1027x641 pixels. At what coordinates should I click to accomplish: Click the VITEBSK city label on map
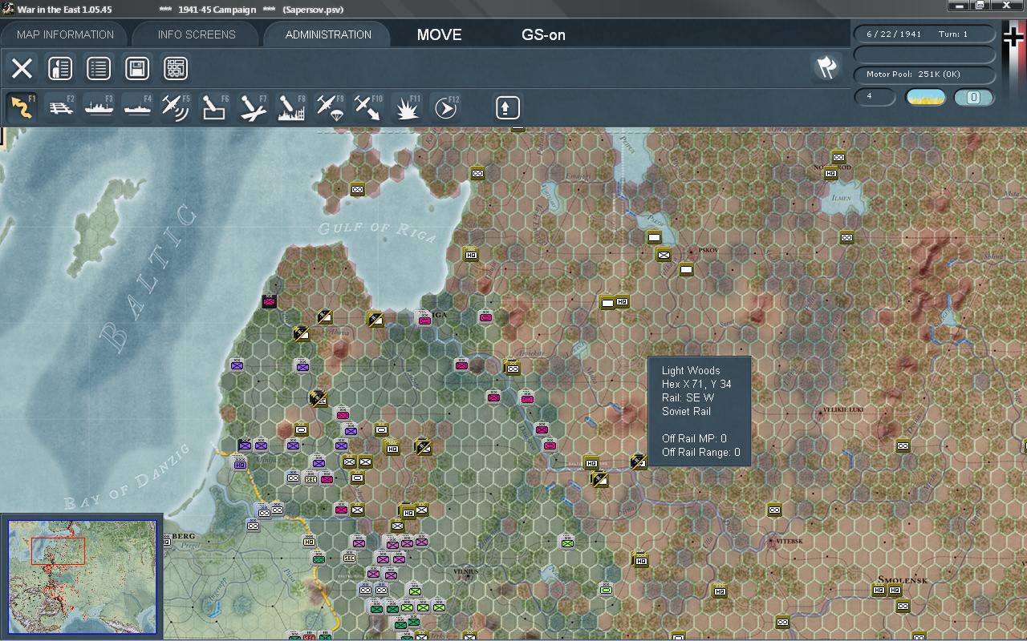(790, 541)
